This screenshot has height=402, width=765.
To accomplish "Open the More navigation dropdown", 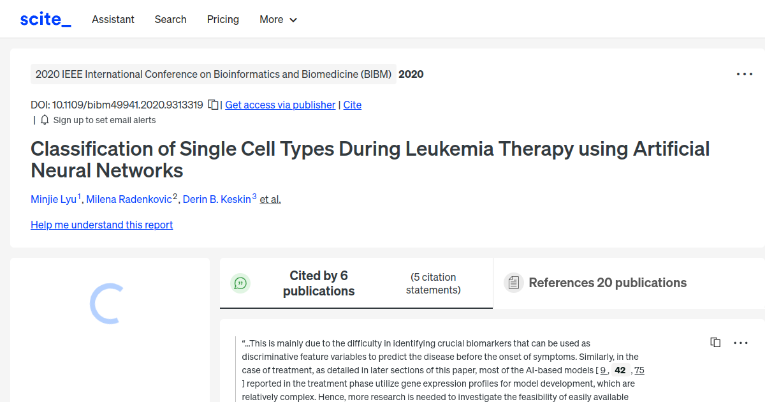I will point(278,19).
